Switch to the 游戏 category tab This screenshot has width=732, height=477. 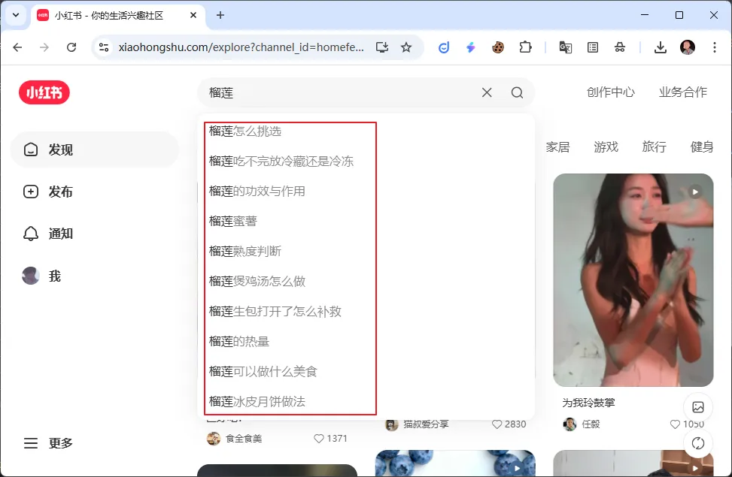click(606, 146)
